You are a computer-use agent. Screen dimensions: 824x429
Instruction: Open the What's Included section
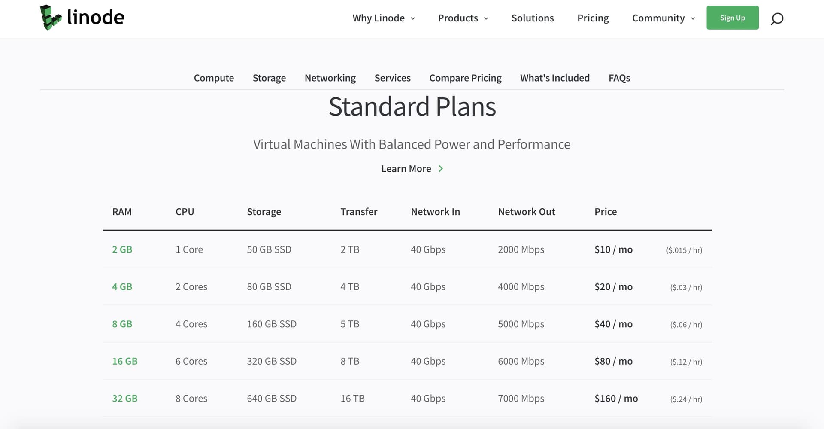point(555,78)
